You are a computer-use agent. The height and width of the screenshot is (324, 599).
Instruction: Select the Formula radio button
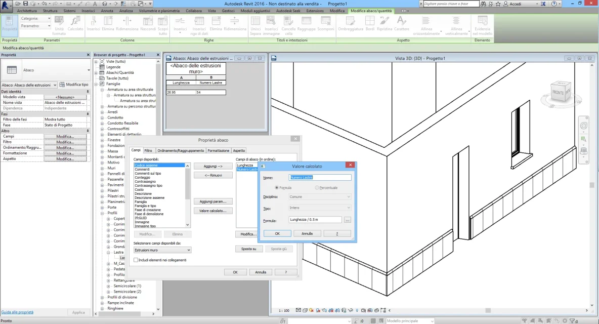277,187
